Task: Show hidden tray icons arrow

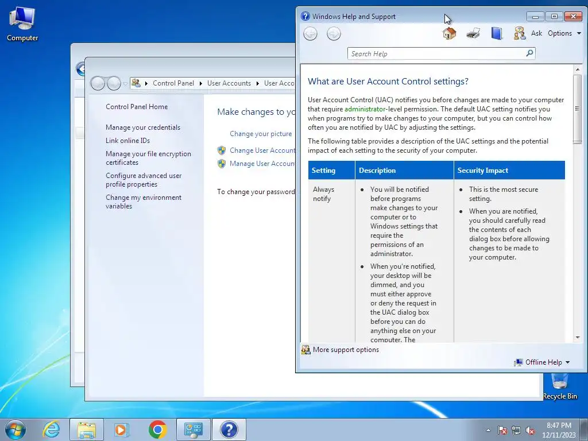Action: [x=488, y=430]
